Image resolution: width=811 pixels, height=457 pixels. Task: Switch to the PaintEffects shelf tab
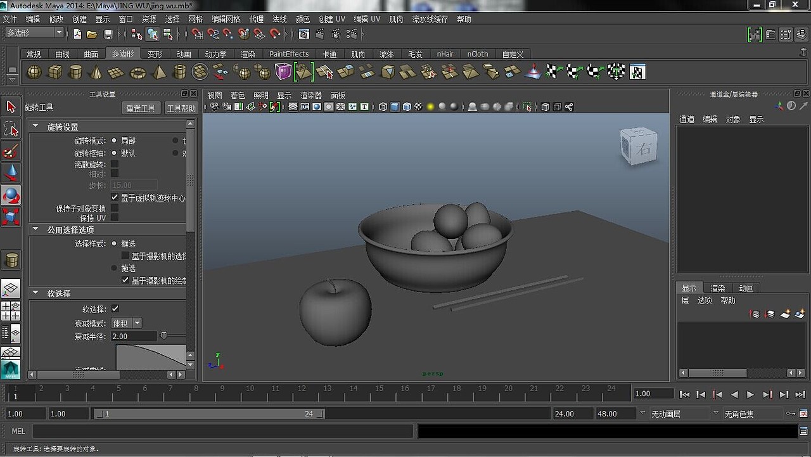289,55
